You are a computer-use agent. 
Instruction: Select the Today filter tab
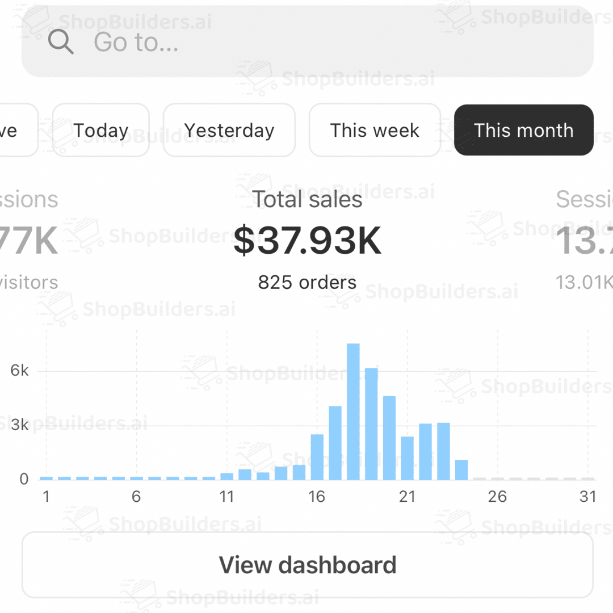(100, 131)
